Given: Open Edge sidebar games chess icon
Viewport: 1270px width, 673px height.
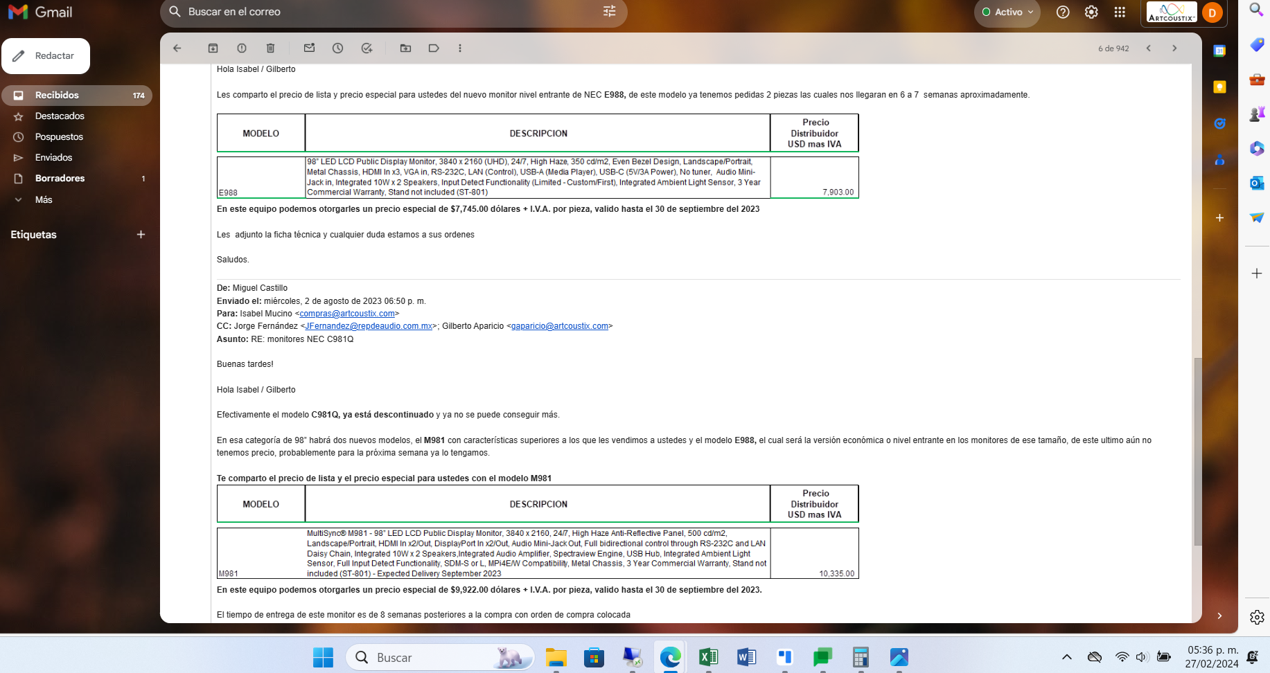Looking at the screenshot, I should coord(1257,114).
